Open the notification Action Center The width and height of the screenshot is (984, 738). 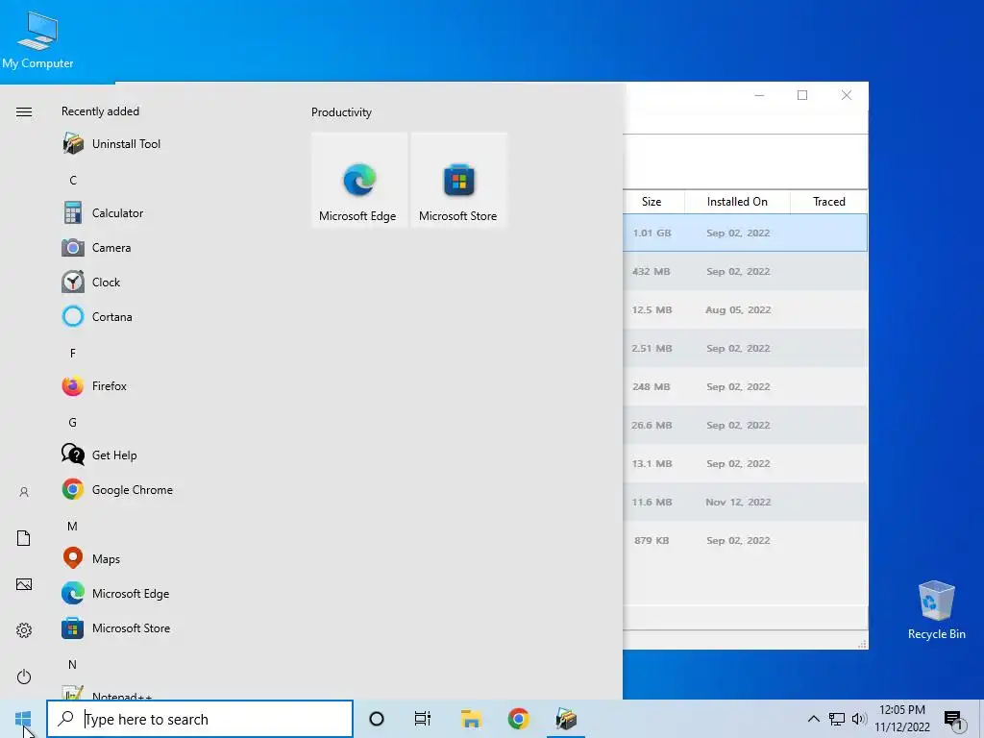coord(954,720)
